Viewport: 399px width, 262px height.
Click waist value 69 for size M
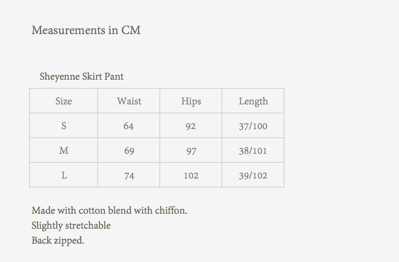[129, 151]
